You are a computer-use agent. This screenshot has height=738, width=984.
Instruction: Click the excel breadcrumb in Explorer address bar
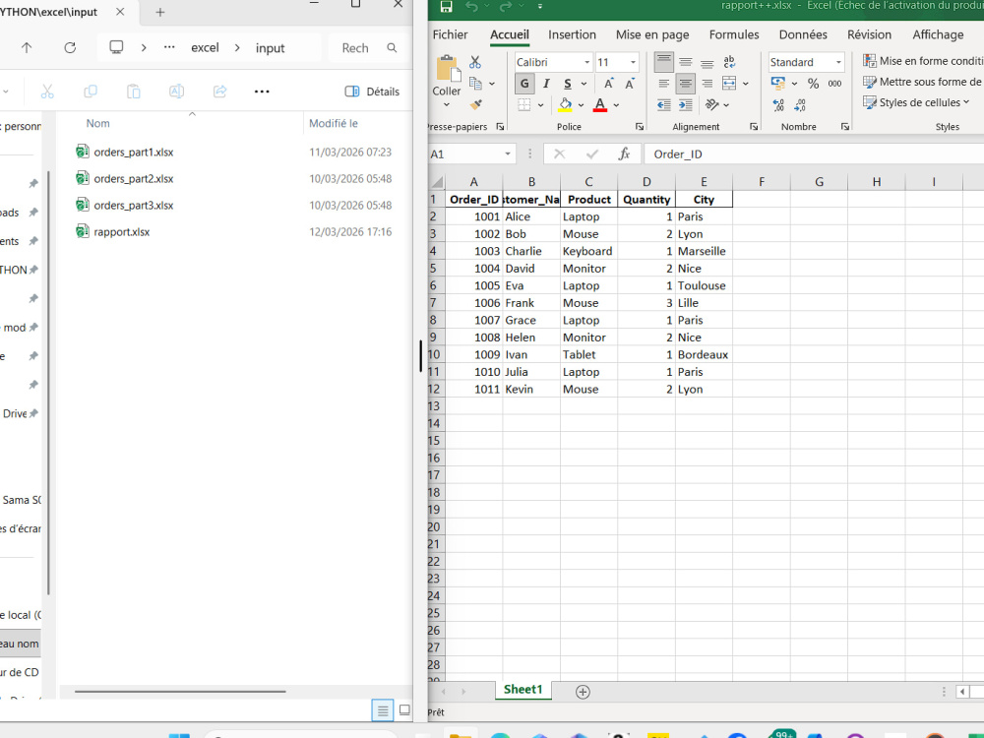pos(206,47)
